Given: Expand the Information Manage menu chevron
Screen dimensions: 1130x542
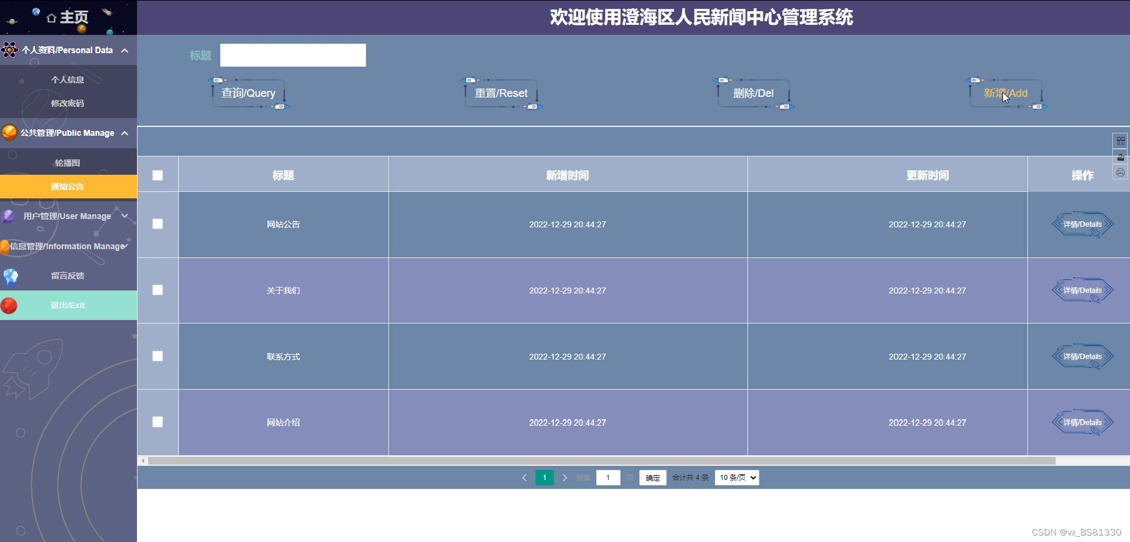Looking at the screenshot, I should coord(125,246).
